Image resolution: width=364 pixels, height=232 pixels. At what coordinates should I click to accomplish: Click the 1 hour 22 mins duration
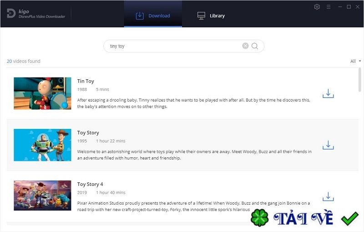pyautogui.click(x=111, y=141)
